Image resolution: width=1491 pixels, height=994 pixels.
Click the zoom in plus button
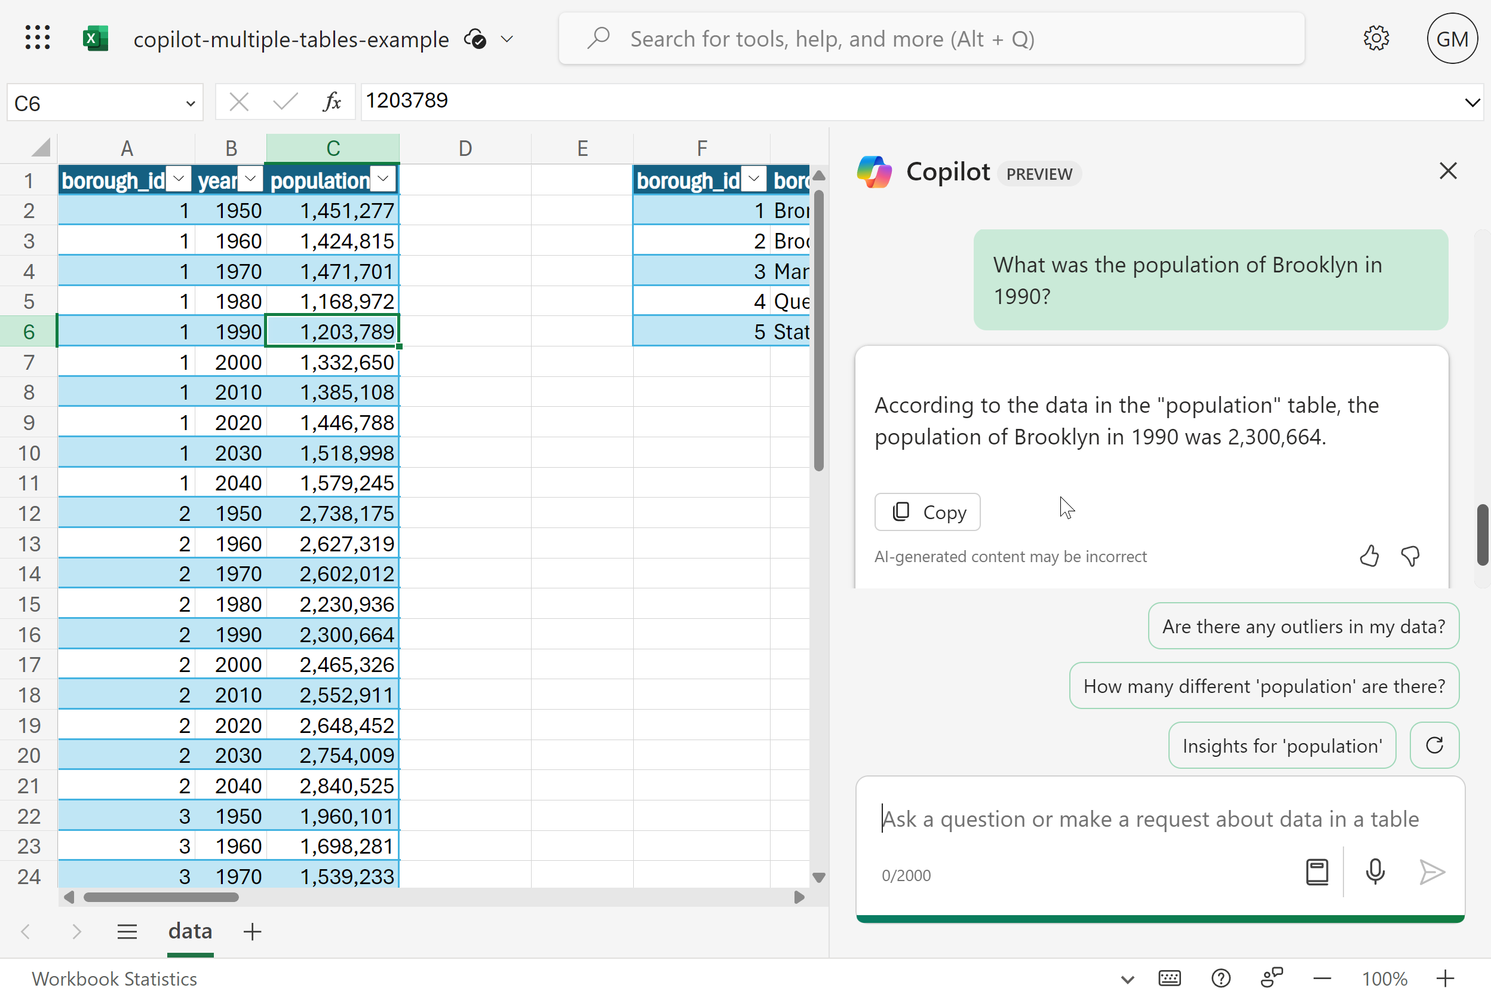pyautogui.click(x=1445, y=978)
